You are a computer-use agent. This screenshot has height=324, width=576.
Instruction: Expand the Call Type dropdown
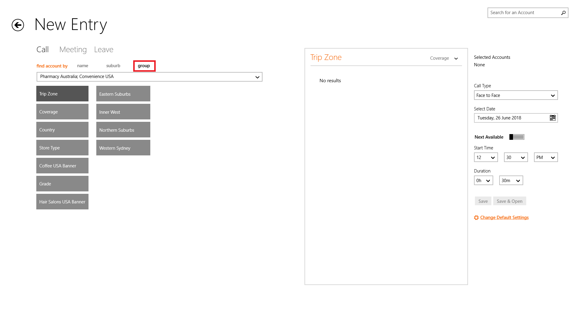pos(516,95)
